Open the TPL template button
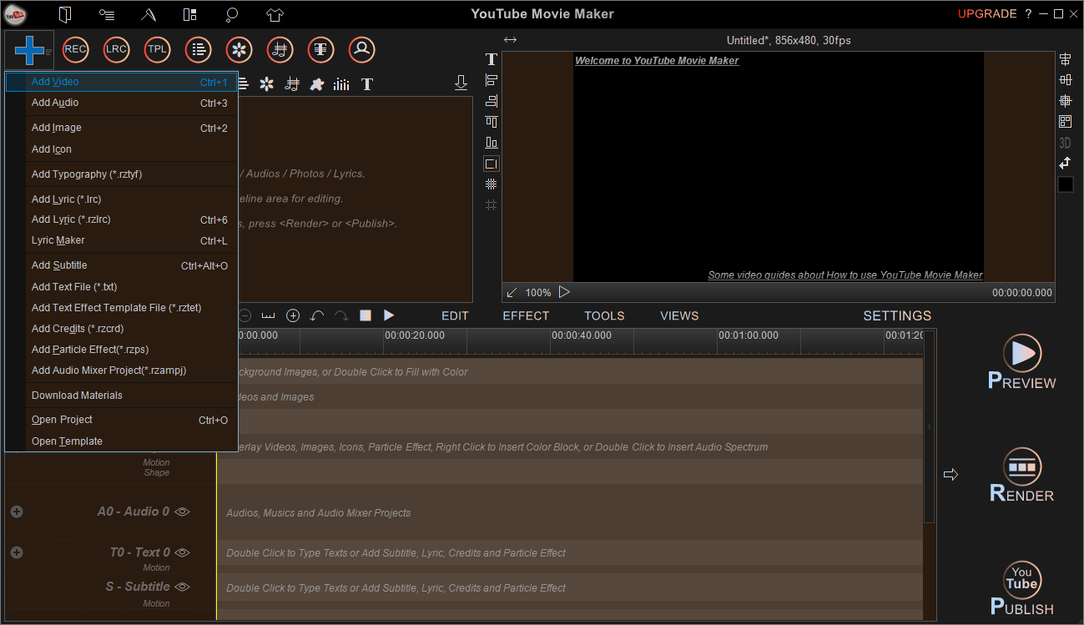The height and width of the screenshot is (625, 1084). 157,49
